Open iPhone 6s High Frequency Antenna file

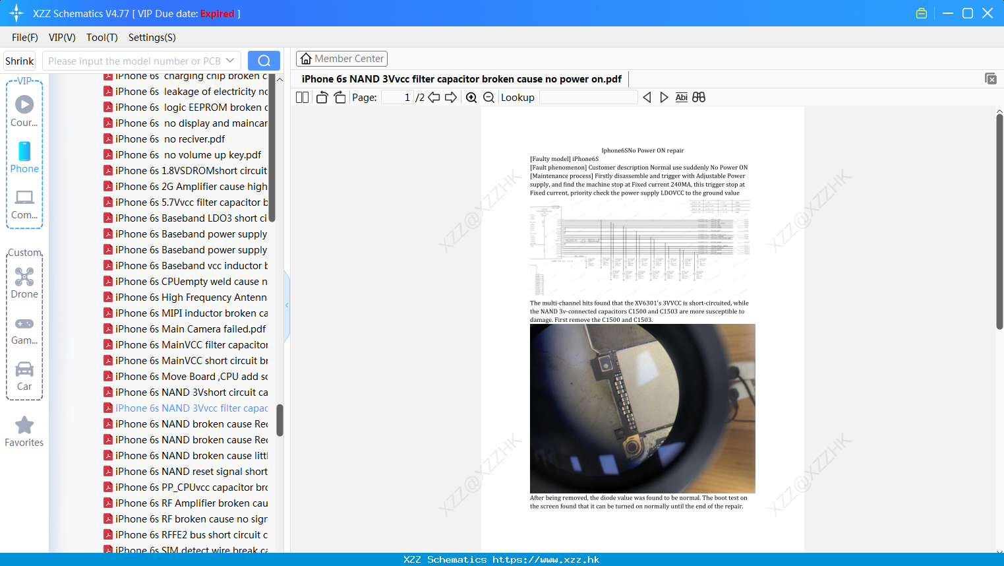click(186, 298)
